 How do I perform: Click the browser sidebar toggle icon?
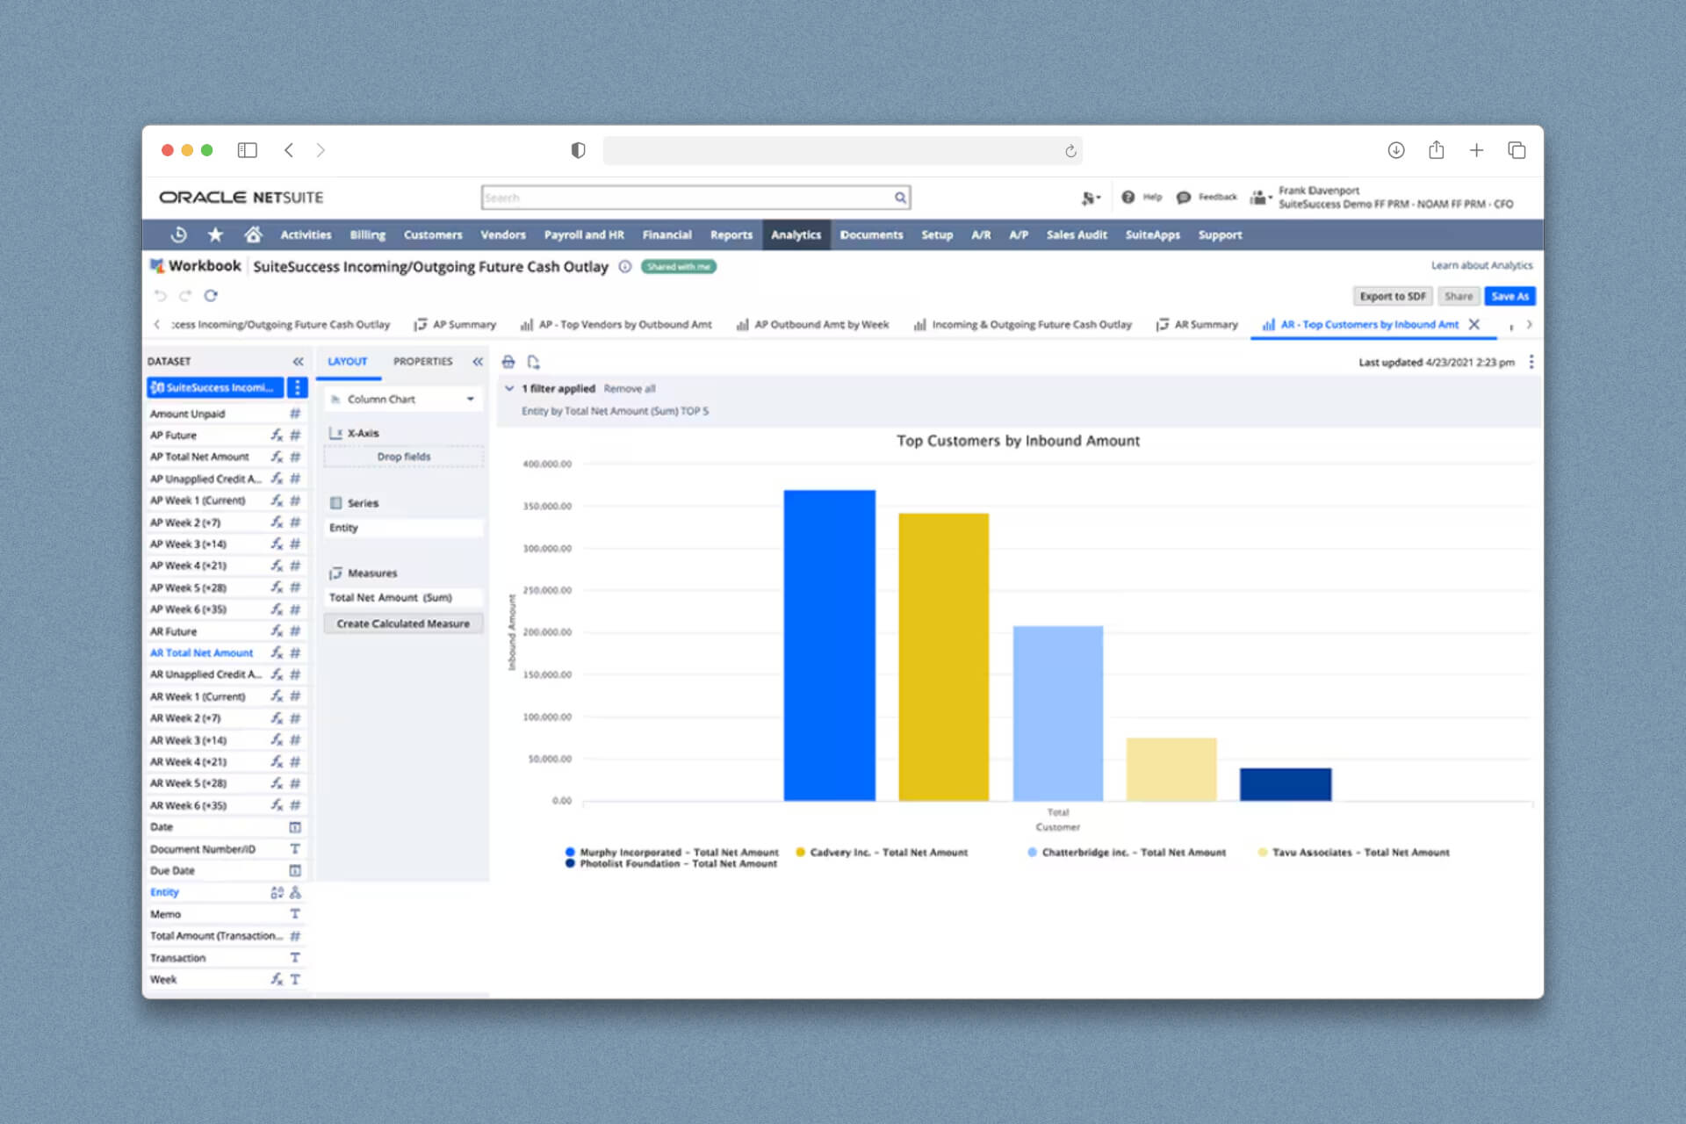point(248,150)
